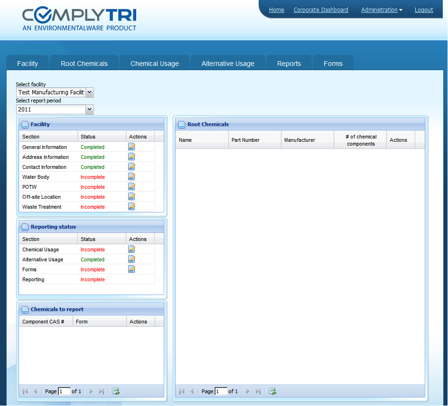The width and height of the screenshot is (448, 406).
Task: Refresh the Chemicals to report grid
Action: click(x=115, y=391)
